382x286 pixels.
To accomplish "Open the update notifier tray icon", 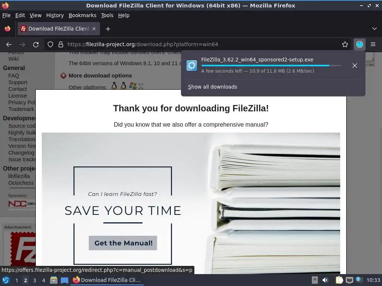I will pos(359,280).
